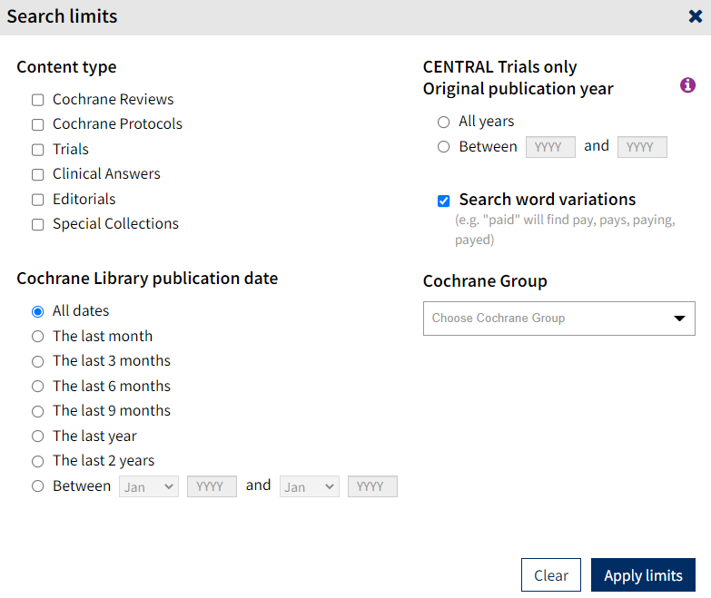The width and height of the screenshot is (711, 598).
Task: Click the purple info icon
Action: [687, 84]
